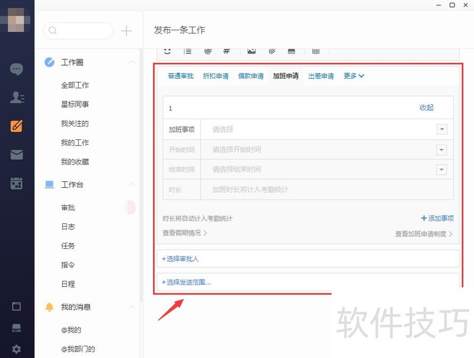The image size is (474, 358).
Task: Attach a file with the paperclip icon
Action: tap(271, 51)
